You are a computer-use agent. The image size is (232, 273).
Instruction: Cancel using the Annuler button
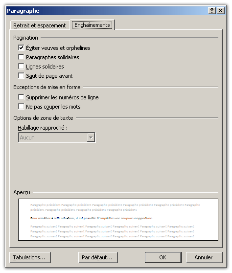click(x=204, y=257)
